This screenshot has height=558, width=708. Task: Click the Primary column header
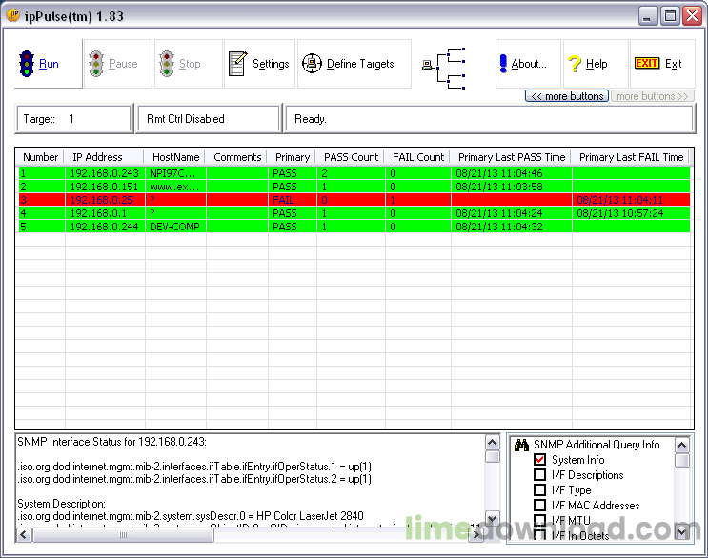(x=293, y=157)
